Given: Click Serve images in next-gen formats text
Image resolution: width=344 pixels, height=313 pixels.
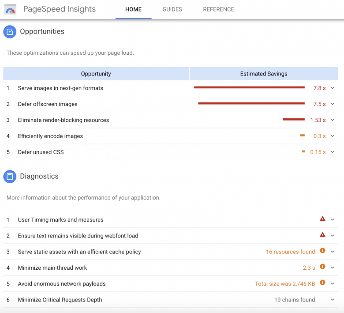Looking at the screenshot, I should tap(60, 88).
